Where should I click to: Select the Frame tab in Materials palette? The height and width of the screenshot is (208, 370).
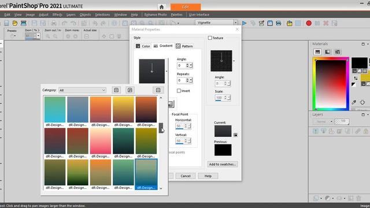tap(317, 52)
